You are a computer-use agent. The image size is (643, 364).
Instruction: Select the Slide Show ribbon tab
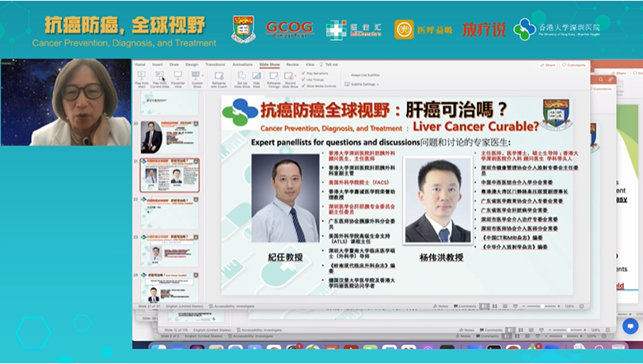(269, 64)
